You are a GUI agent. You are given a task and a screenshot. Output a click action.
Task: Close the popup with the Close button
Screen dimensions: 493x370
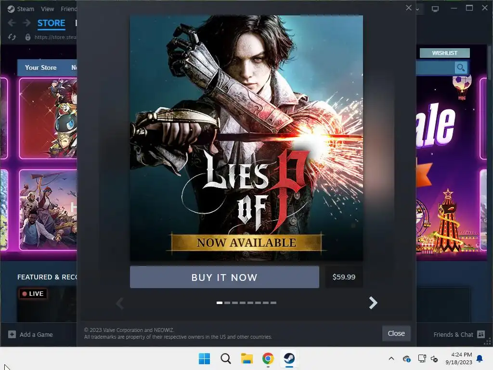(x=396, y=333)
